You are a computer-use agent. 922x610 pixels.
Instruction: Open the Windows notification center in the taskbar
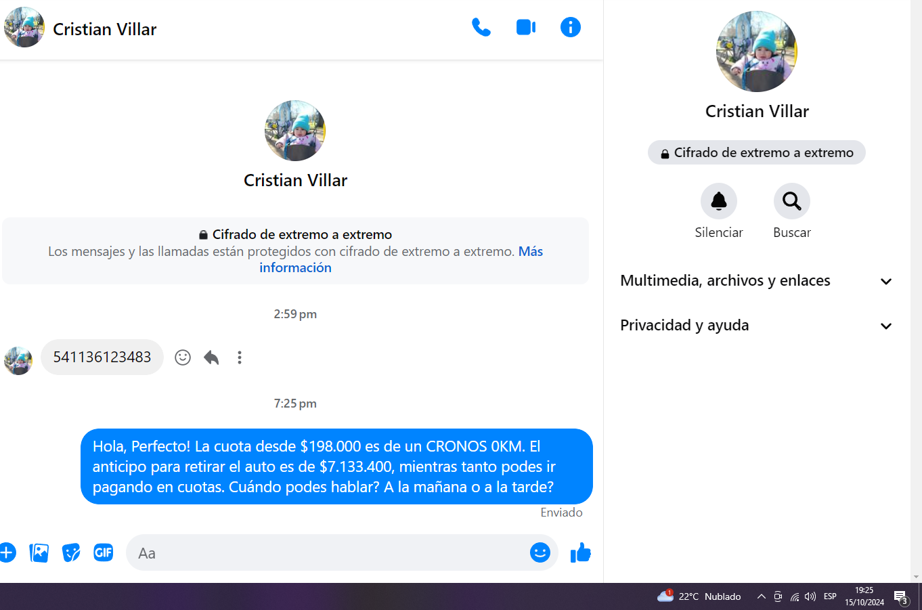(x=901, y=597)
